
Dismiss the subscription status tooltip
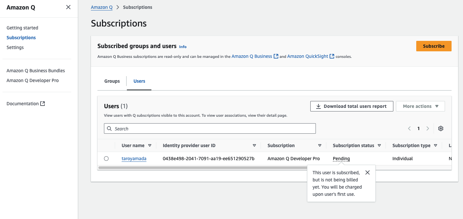click(x=367, y=172)
